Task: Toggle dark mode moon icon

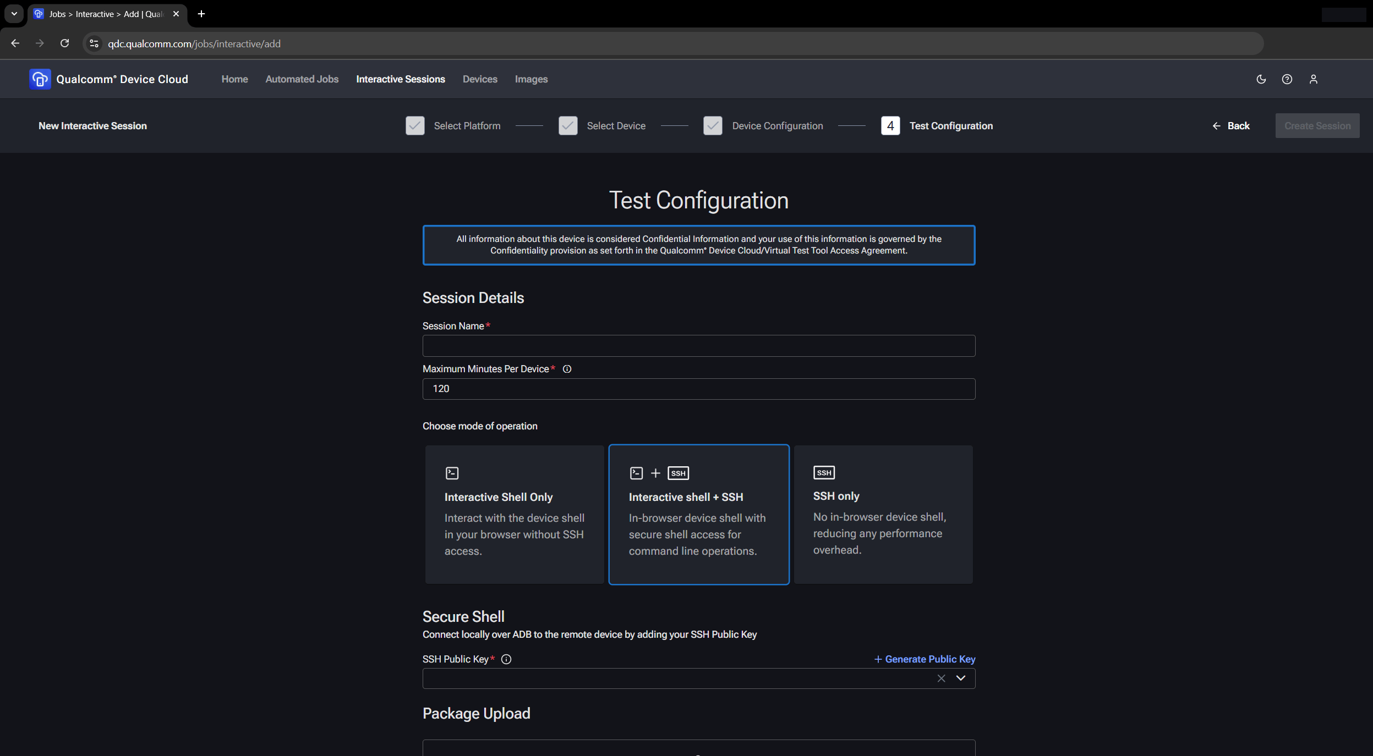Action: pos(1261,79)
